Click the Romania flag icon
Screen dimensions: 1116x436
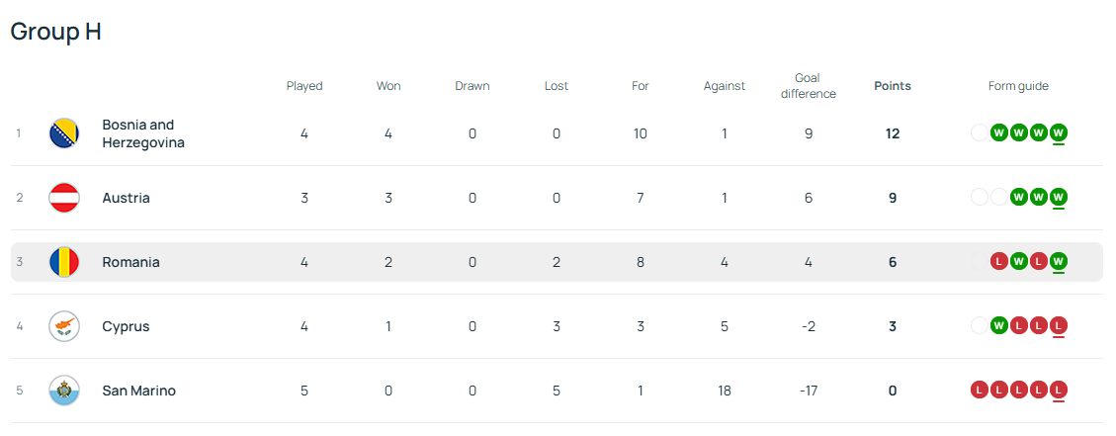pyautogui.click(x=64, y=262)
